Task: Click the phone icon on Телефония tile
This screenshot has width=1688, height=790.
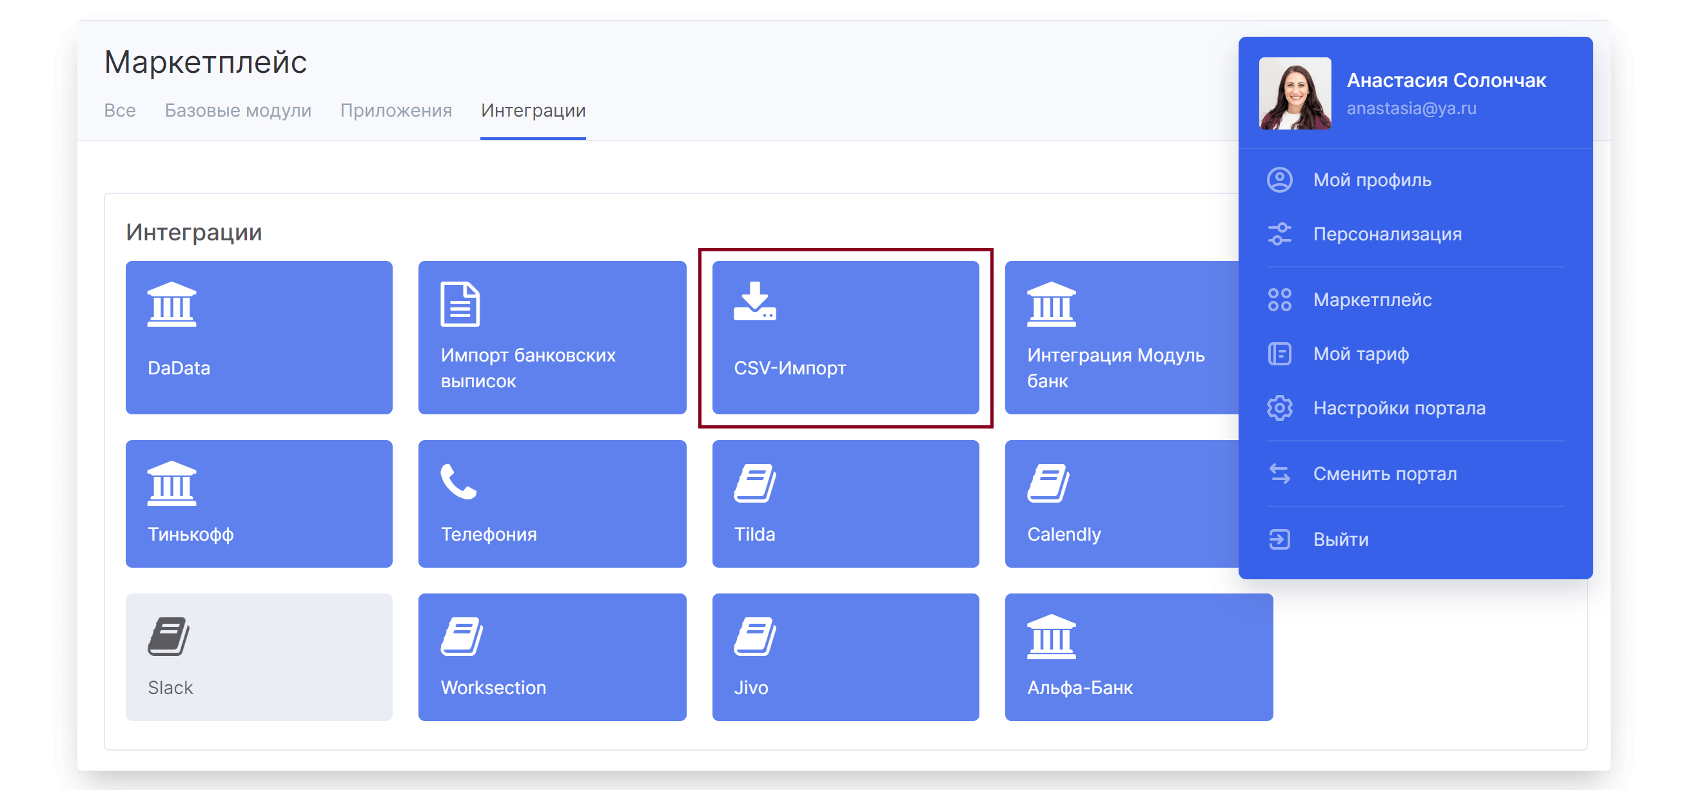Action: pyautogui.click(x=458, y=482)
